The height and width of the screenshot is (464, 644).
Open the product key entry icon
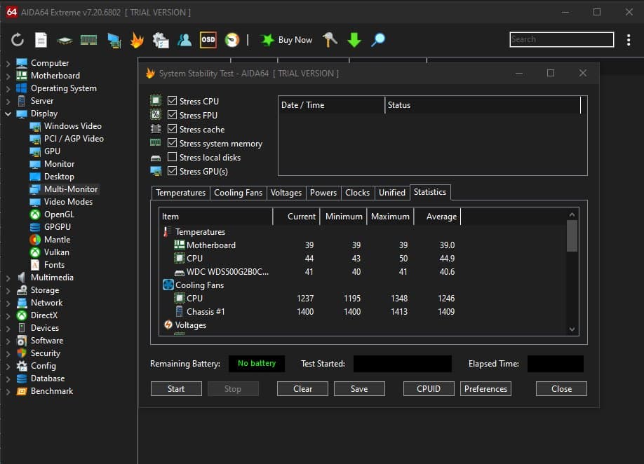328,40
